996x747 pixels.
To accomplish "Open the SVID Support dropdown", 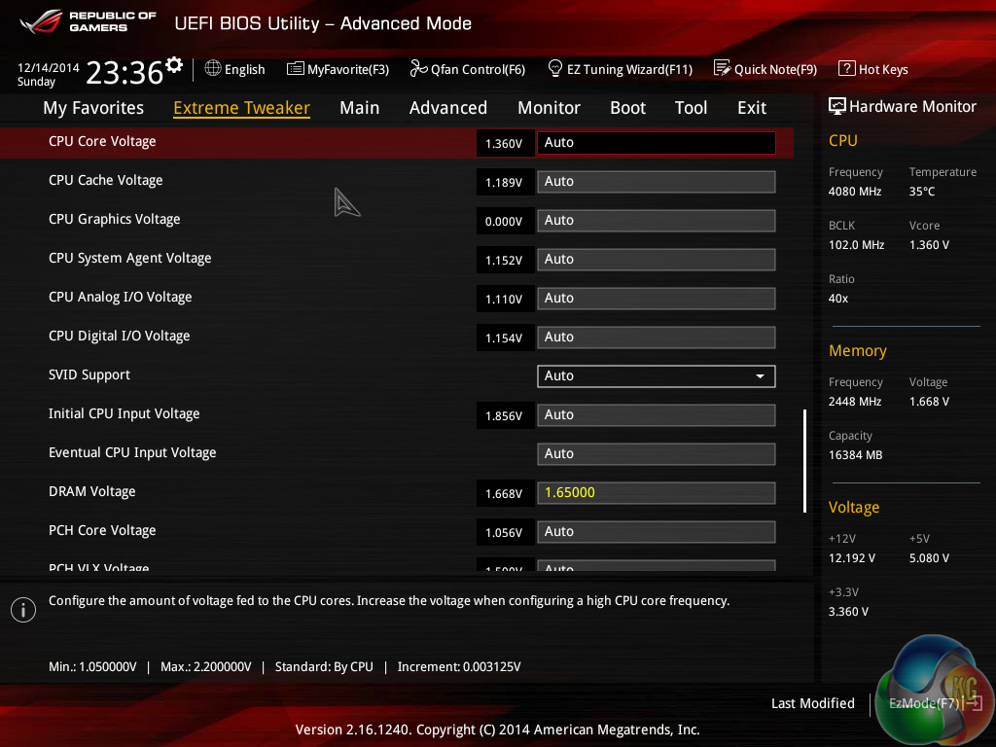I will [657, 376].
